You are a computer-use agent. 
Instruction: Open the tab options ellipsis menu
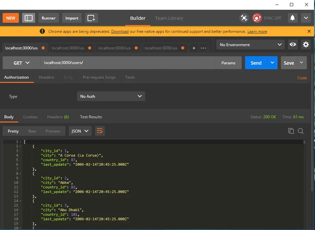point(203,48)
